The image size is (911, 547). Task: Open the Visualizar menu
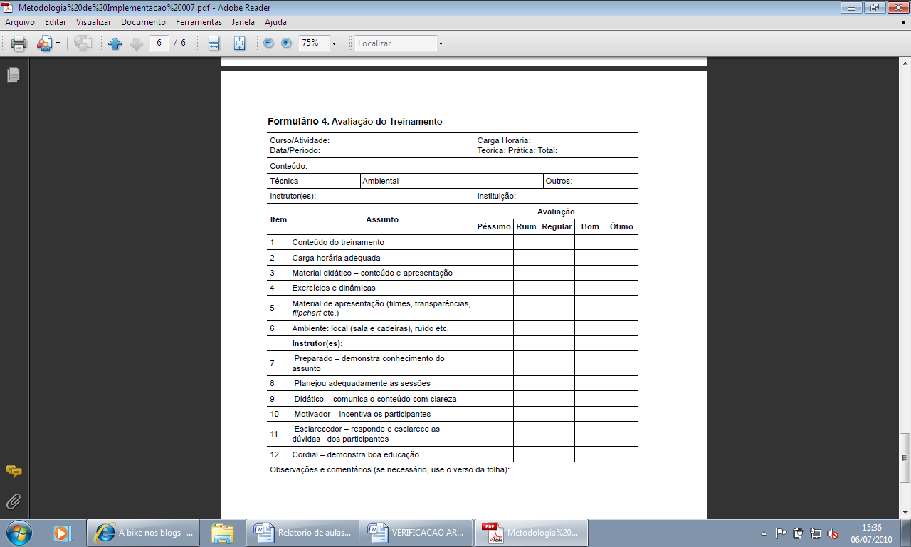pyautogui.click(x=94, y=22)
